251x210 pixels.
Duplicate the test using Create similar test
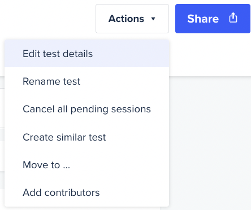[x=86, y=137]
